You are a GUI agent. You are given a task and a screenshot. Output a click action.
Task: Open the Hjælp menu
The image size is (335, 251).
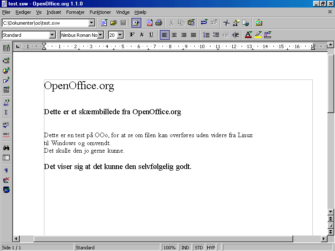pos(140,12)
